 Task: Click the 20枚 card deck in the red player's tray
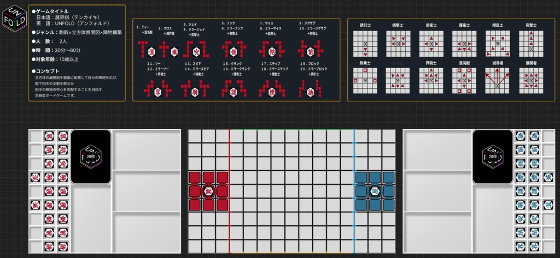point(91,157)
